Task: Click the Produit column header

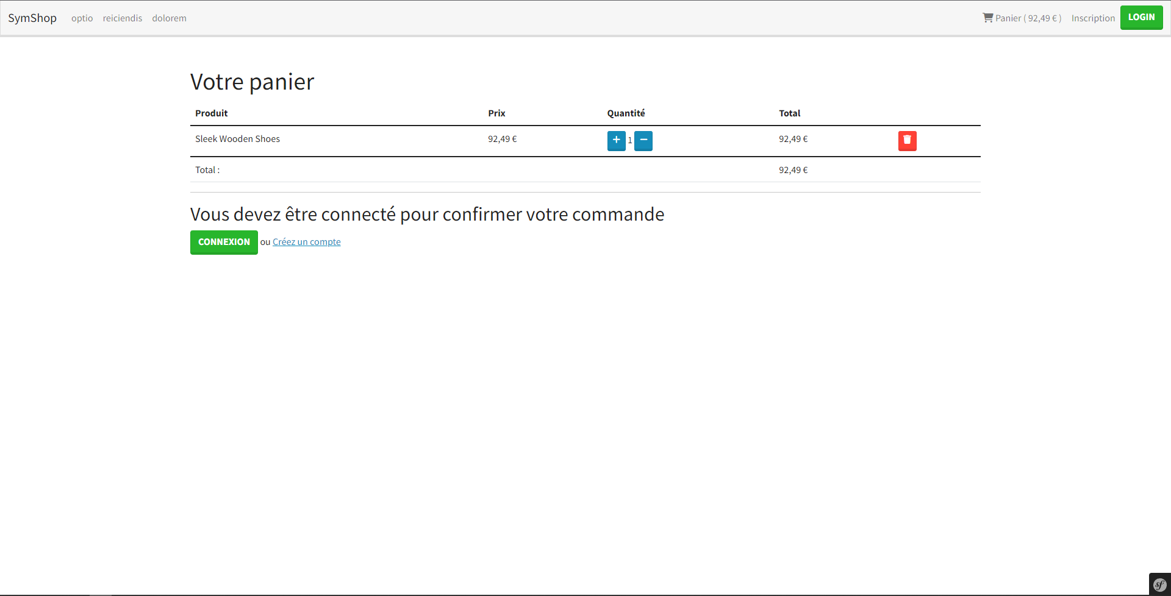Action: point(211,113)
